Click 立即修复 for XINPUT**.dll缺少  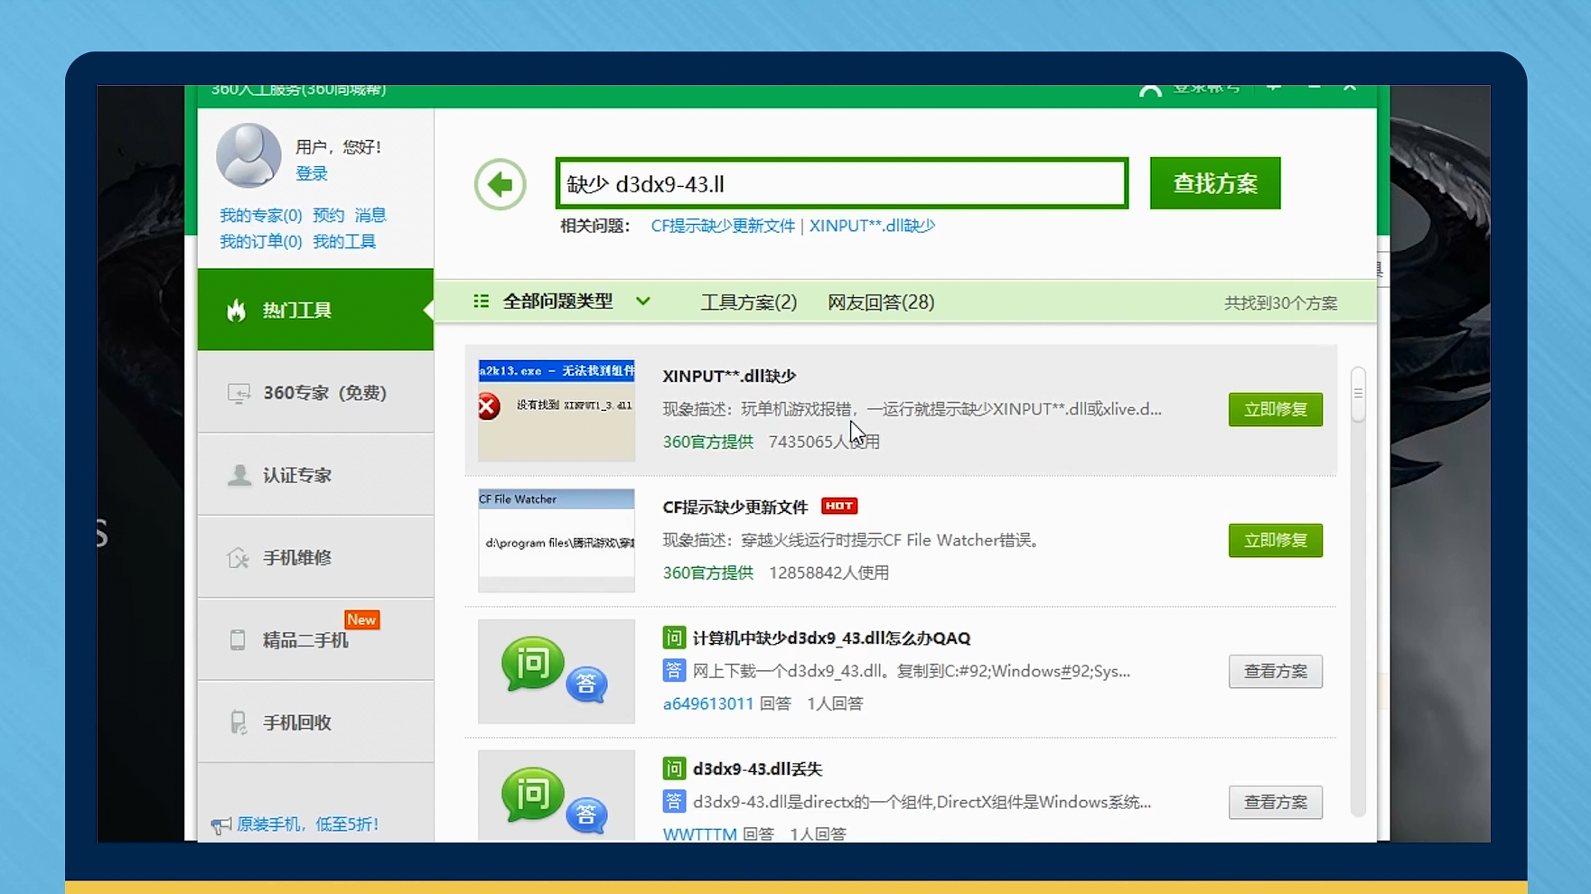pyautogui.click(x=1275, y=409)
